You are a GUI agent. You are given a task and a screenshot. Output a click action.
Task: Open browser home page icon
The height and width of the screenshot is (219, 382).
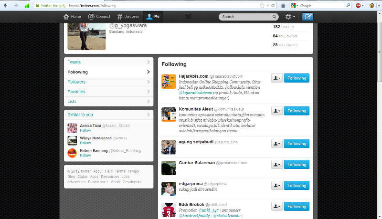[x=283, y=6]
